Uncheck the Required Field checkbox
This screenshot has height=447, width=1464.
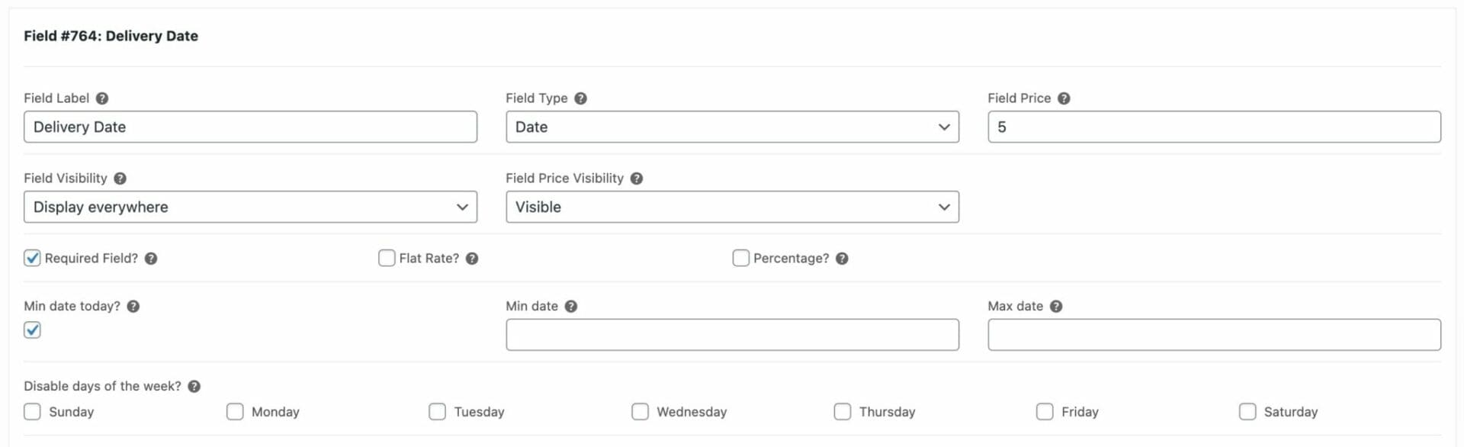tap(32, 258)
